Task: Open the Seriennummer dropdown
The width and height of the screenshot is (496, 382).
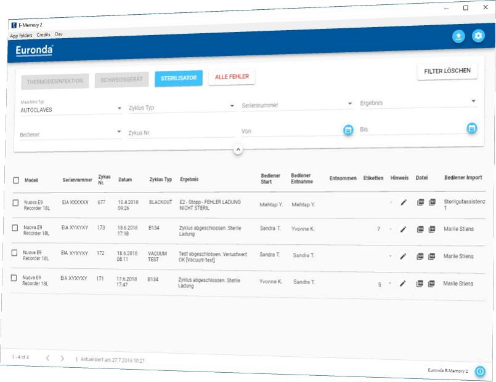Action: [x=297, y=105]
